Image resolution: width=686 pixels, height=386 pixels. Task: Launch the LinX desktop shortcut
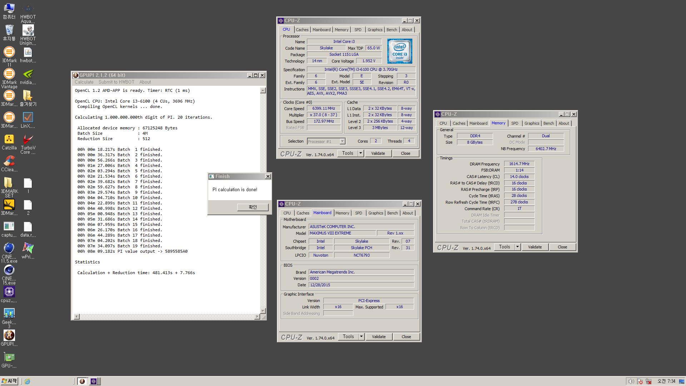coord(28,120)
